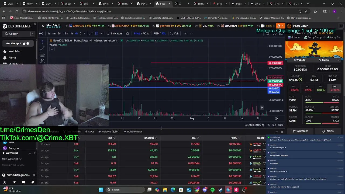Select the 1h timeframe
The height and width of the screenshot is (194, 345).
71,33
